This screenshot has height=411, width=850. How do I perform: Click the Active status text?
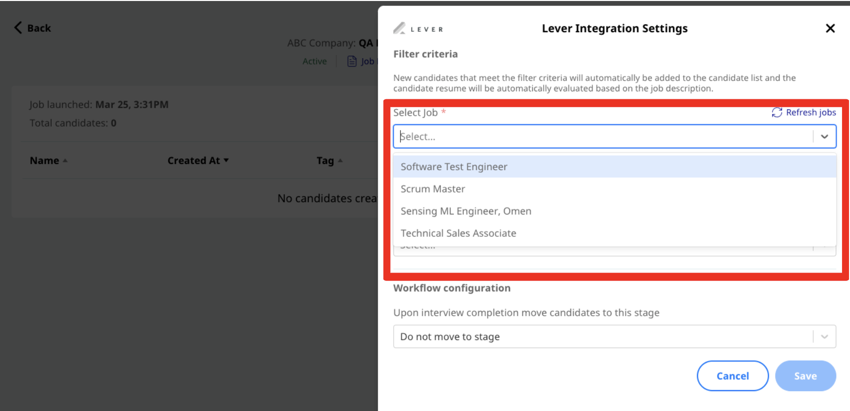[x=315, y=61]
